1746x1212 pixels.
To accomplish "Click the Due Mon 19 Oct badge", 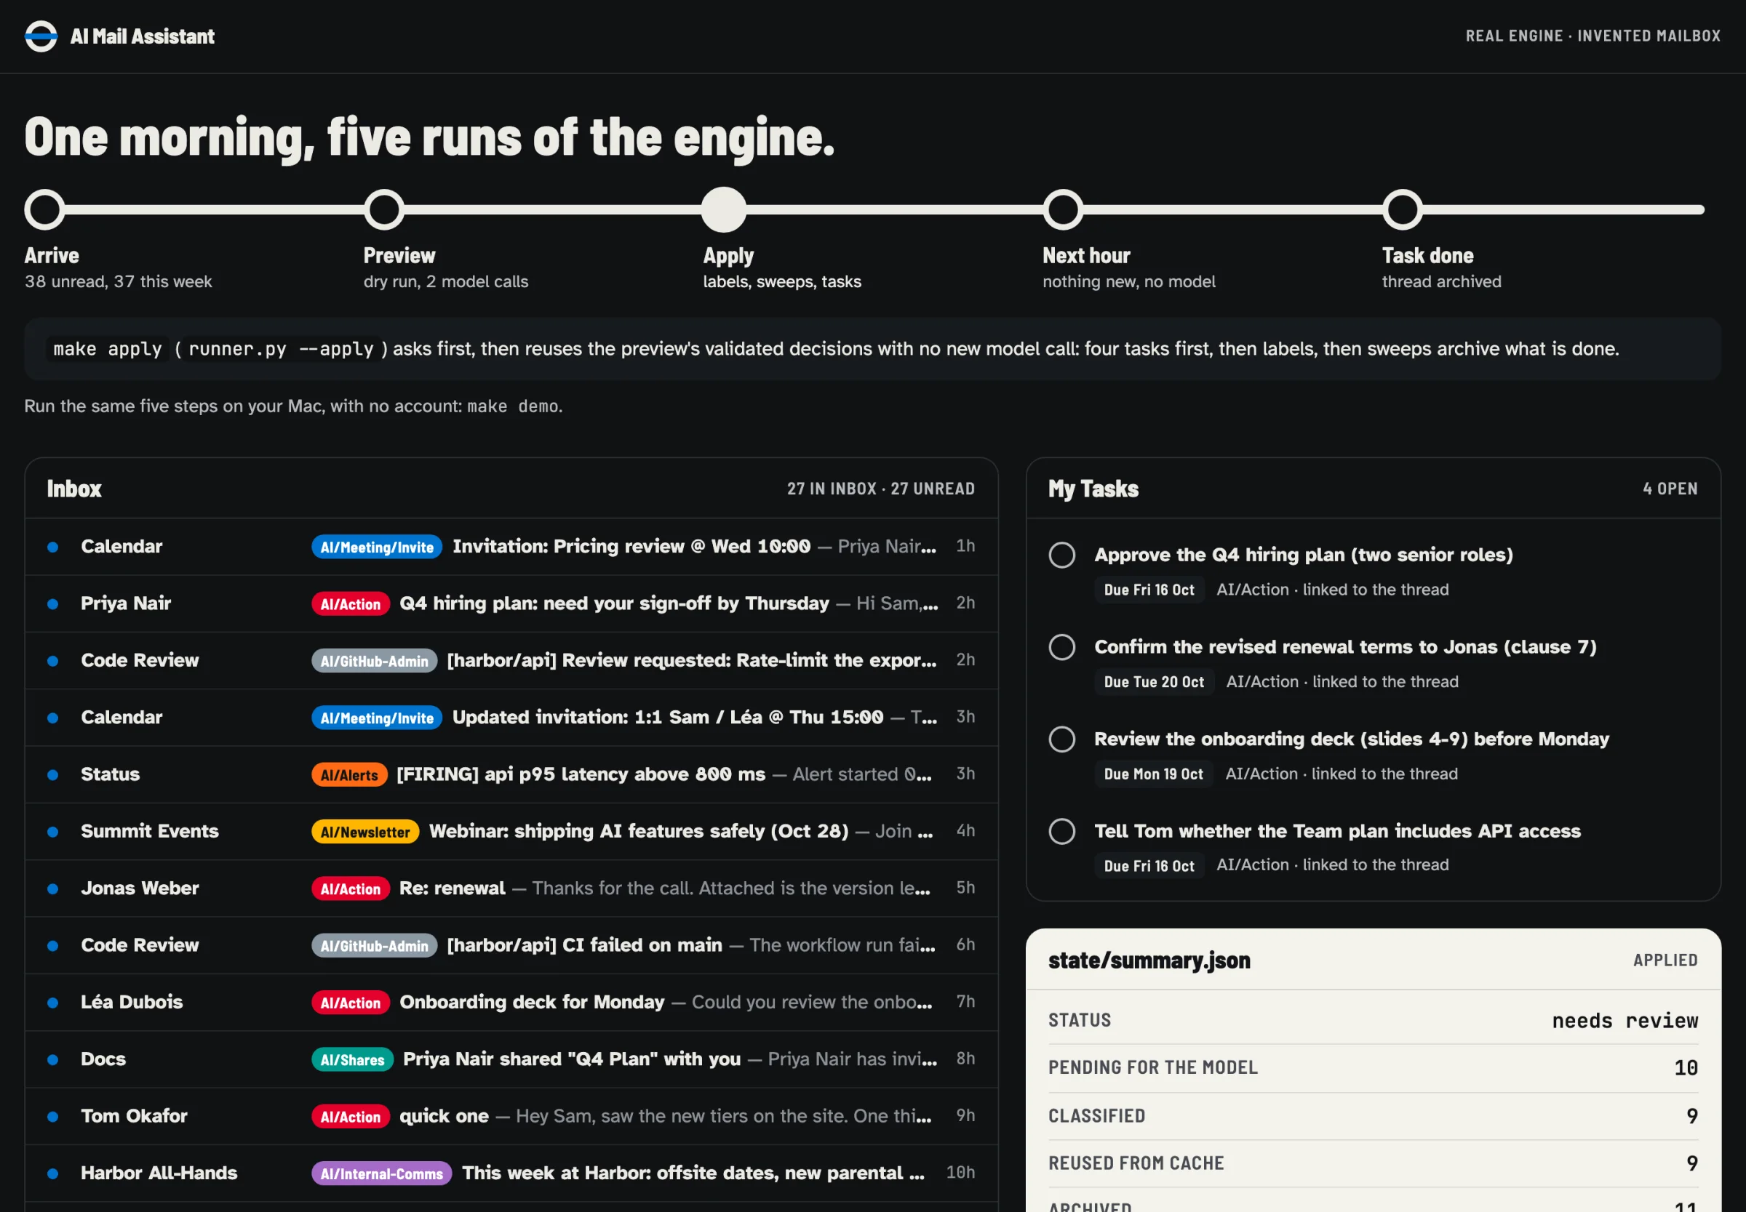I will click(x=1153, y=774).
